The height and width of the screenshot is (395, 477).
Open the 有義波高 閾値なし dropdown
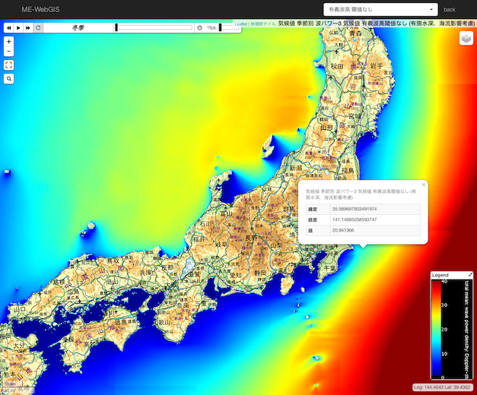(380, 10)
